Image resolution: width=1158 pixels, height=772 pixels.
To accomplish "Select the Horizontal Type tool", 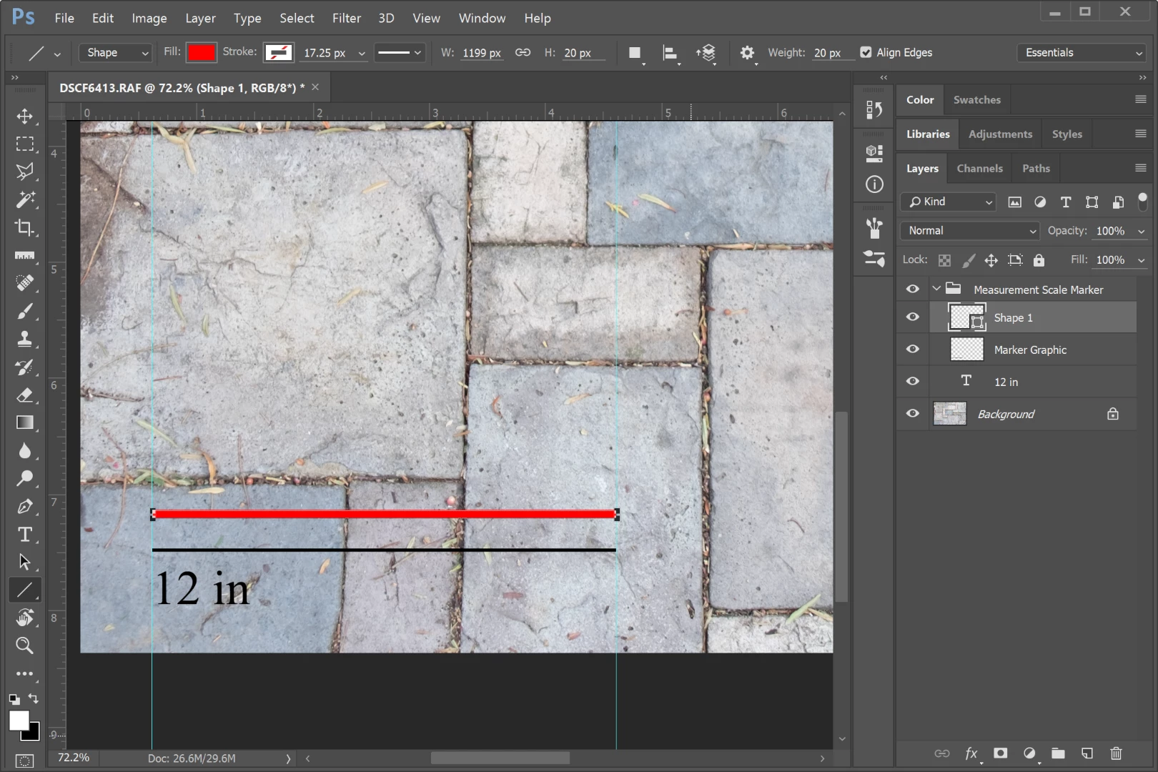I will point(24,535).
